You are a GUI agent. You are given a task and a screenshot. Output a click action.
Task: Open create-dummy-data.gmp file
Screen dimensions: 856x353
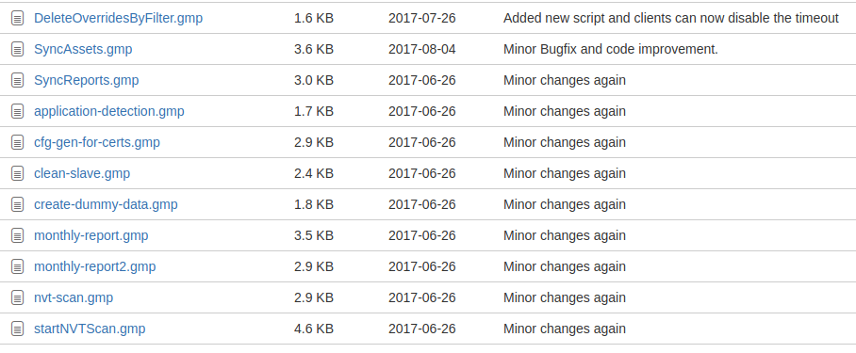tap(106, 204)
